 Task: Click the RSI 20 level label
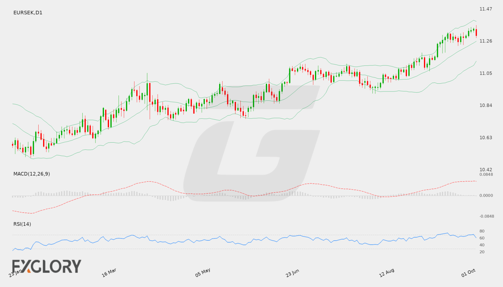[482, 252]
